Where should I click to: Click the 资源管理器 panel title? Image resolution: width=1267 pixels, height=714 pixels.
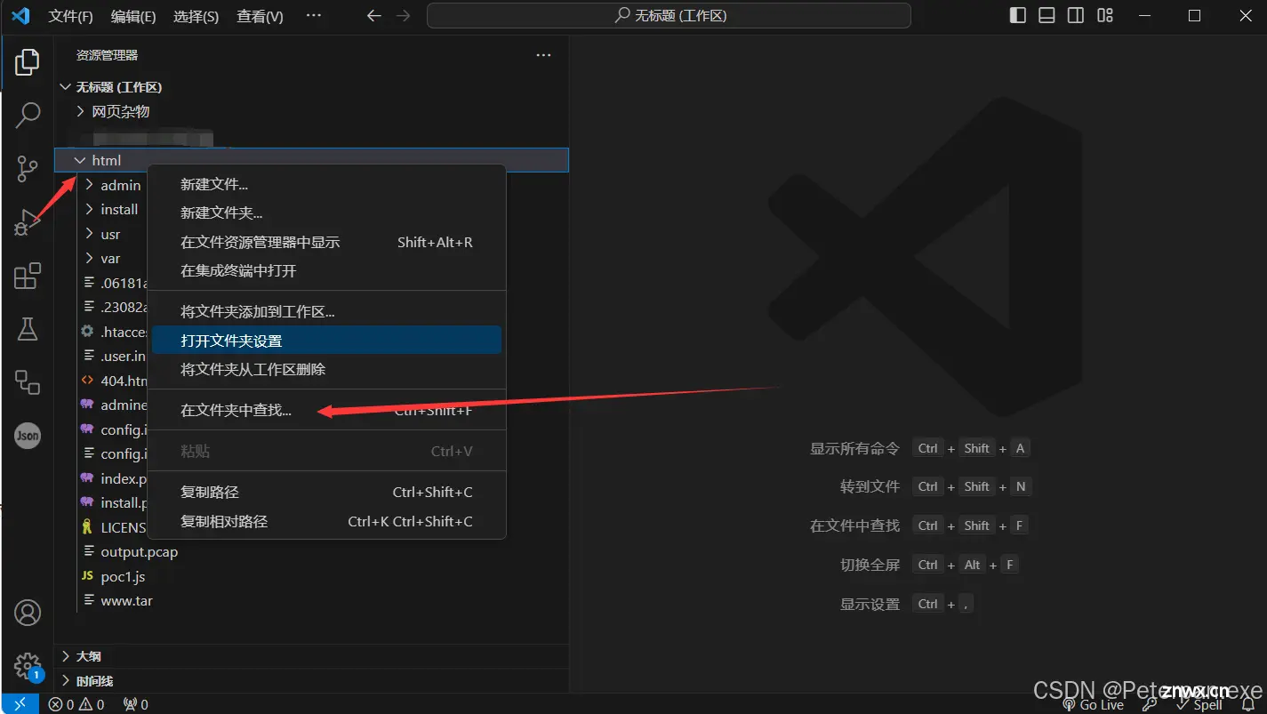107,55
